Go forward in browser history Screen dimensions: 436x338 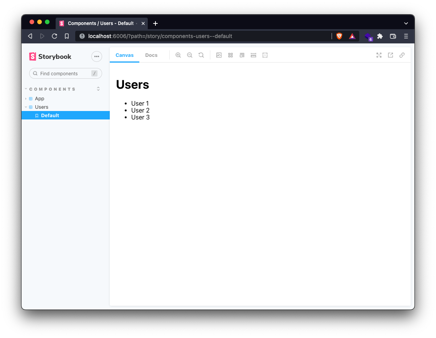[x=42, y=36]
